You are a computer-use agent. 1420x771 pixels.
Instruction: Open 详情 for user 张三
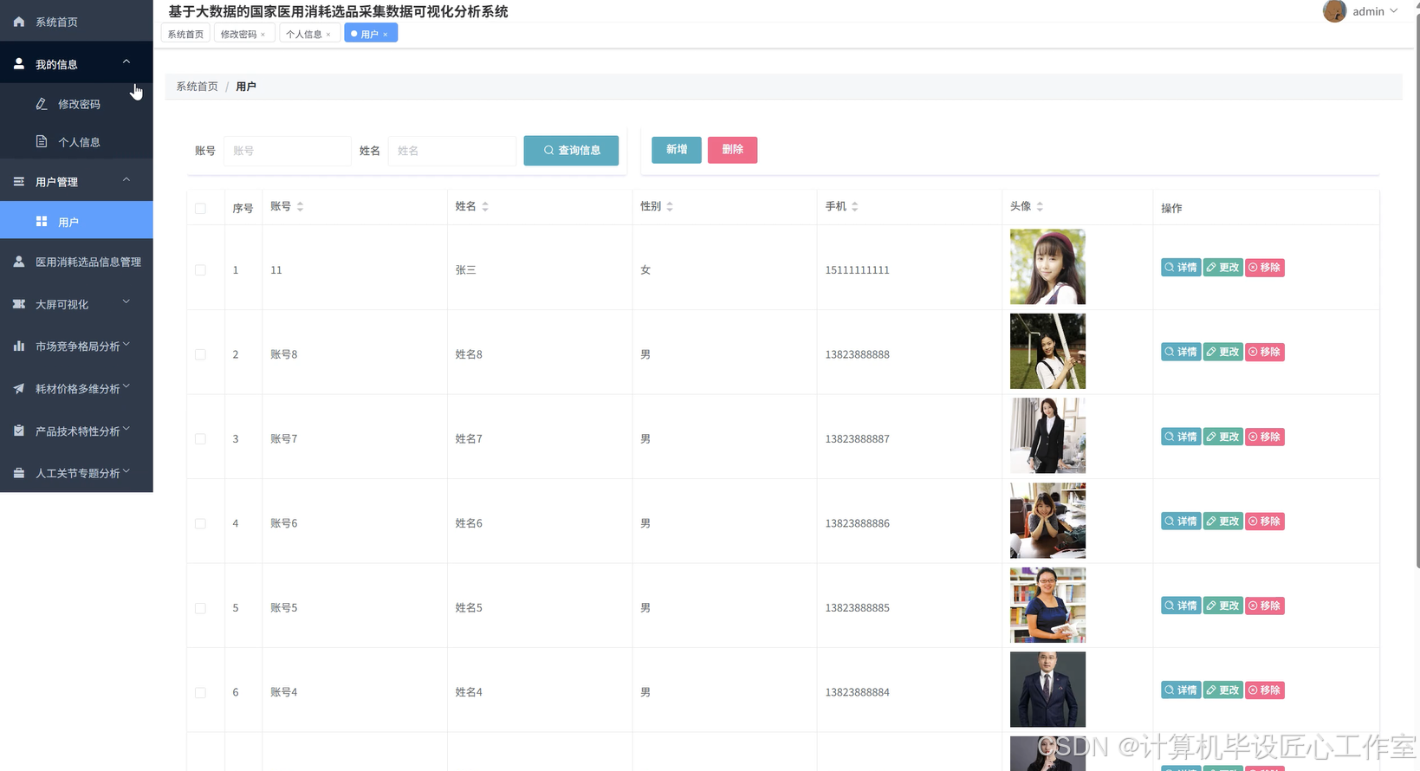click(1181, 268)
